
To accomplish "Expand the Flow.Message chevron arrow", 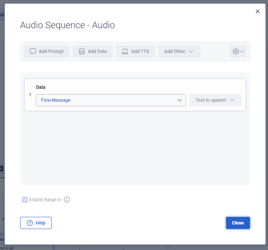I will (180, 100).
